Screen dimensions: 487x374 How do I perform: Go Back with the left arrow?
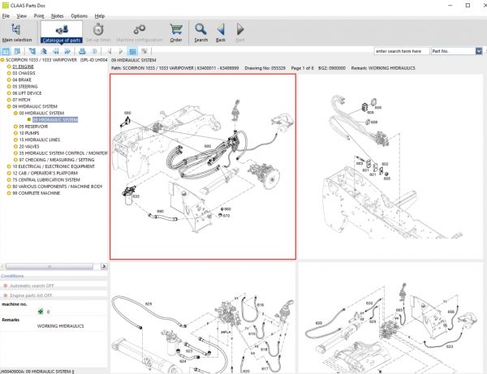pos(221,32)
